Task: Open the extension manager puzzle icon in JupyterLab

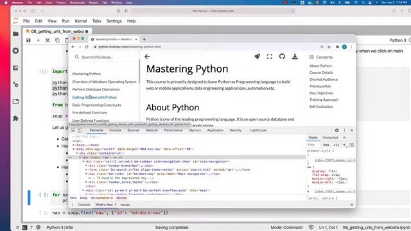Action: [15, 118]
